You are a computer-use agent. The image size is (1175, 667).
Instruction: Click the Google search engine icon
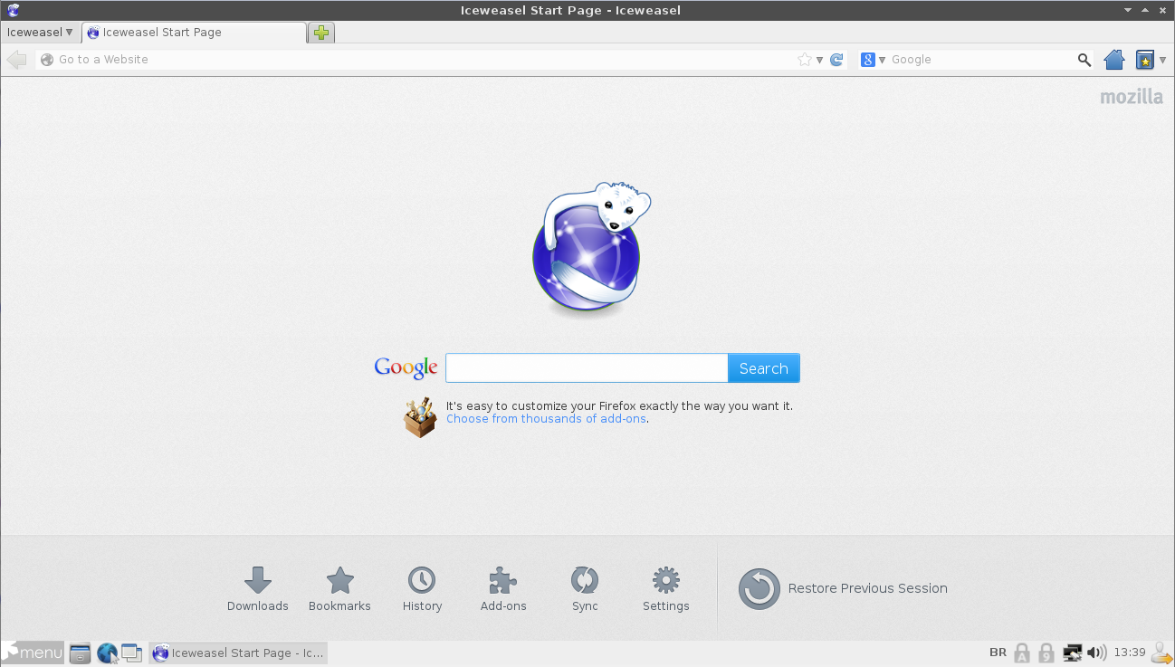868,60
